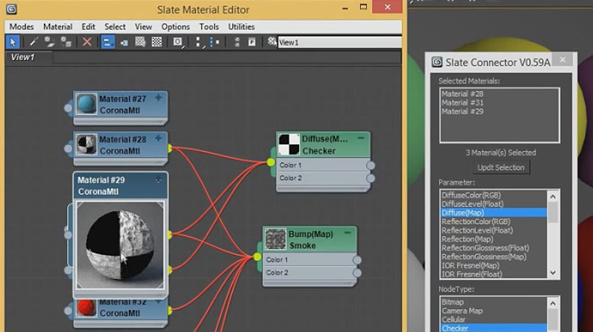Image resolution: width=593 pixels, height=332 pixels.
Task: Collapse the Bump Smoke node
Action: coord(348,233)
